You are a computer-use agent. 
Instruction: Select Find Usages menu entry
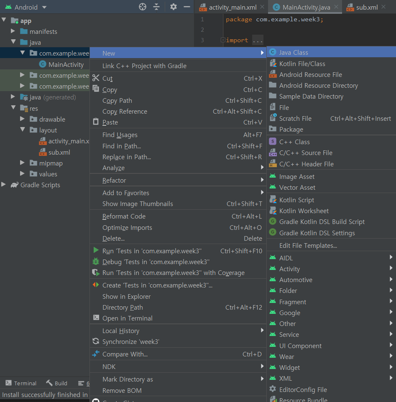(178, 135)
